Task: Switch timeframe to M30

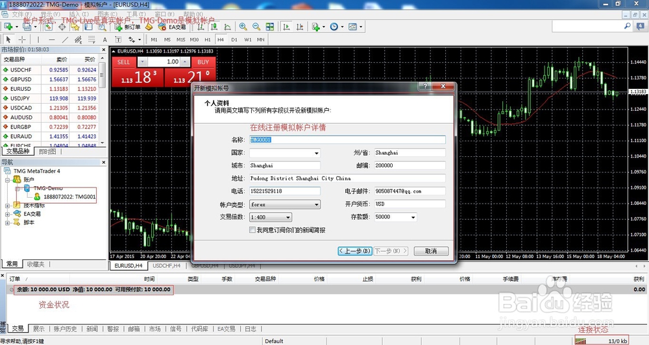Action: click(x=194, y=40)
